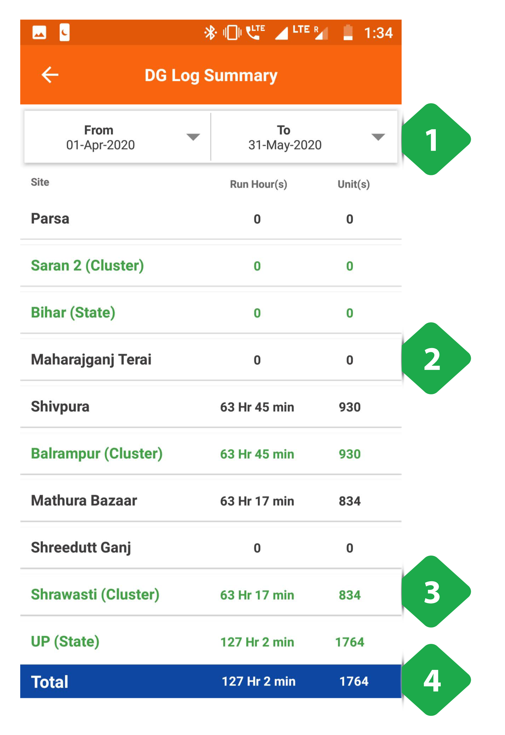The height and width of the screenshot is (735, 505).
Task: Tap the back arrow in header
Action: [x=50, y=75]
